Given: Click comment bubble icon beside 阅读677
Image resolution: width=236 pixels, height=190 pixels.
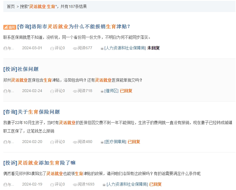Looking at the screenshot, I should (x=52, y=48).
